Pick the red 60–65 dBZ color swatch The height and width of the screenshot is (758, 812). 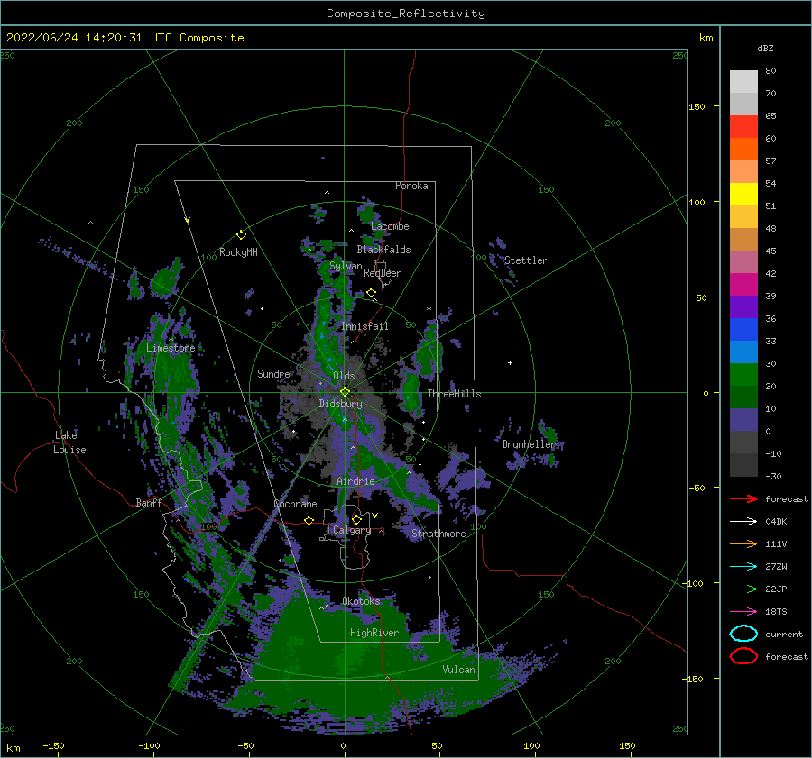pos(743,127)
